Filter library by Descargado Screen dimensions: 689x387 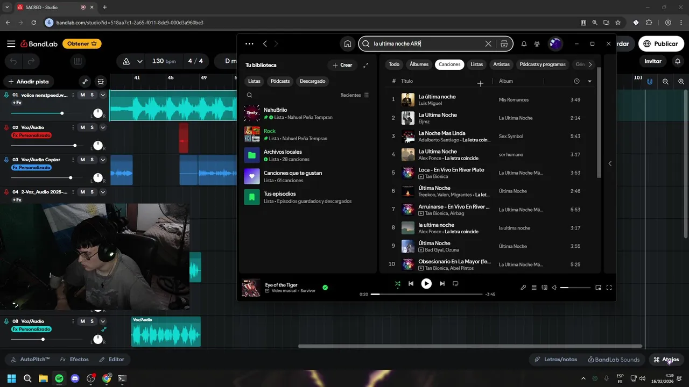[x=313, y=81]
